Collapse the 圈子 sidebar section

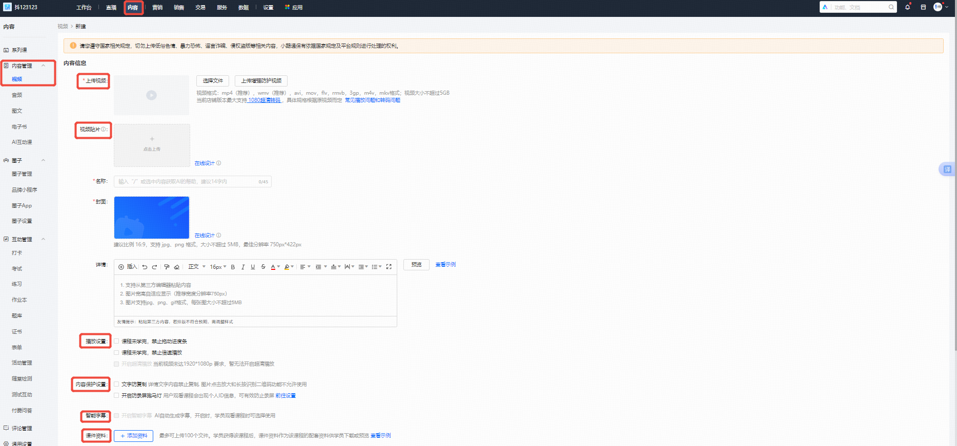coord(44,160)
